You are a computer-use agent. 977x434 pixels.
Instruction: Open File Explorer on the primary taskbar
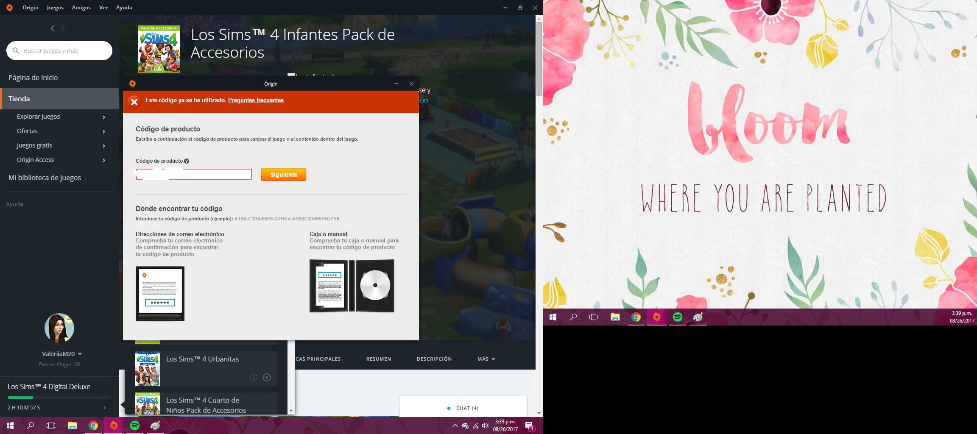(72, 426)
